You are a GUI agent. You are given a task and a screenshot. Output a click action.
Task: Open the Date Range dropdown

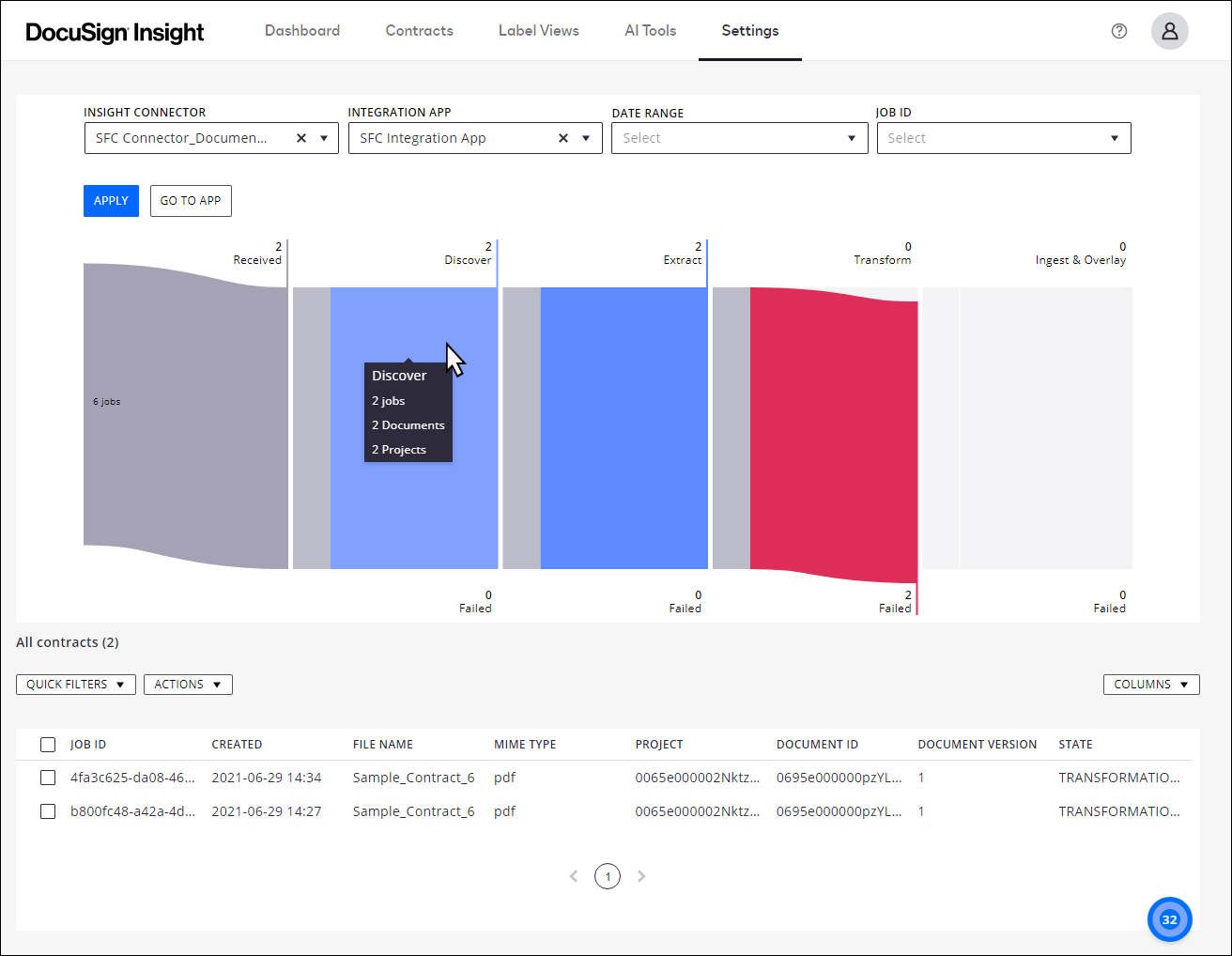click(740, 138)
